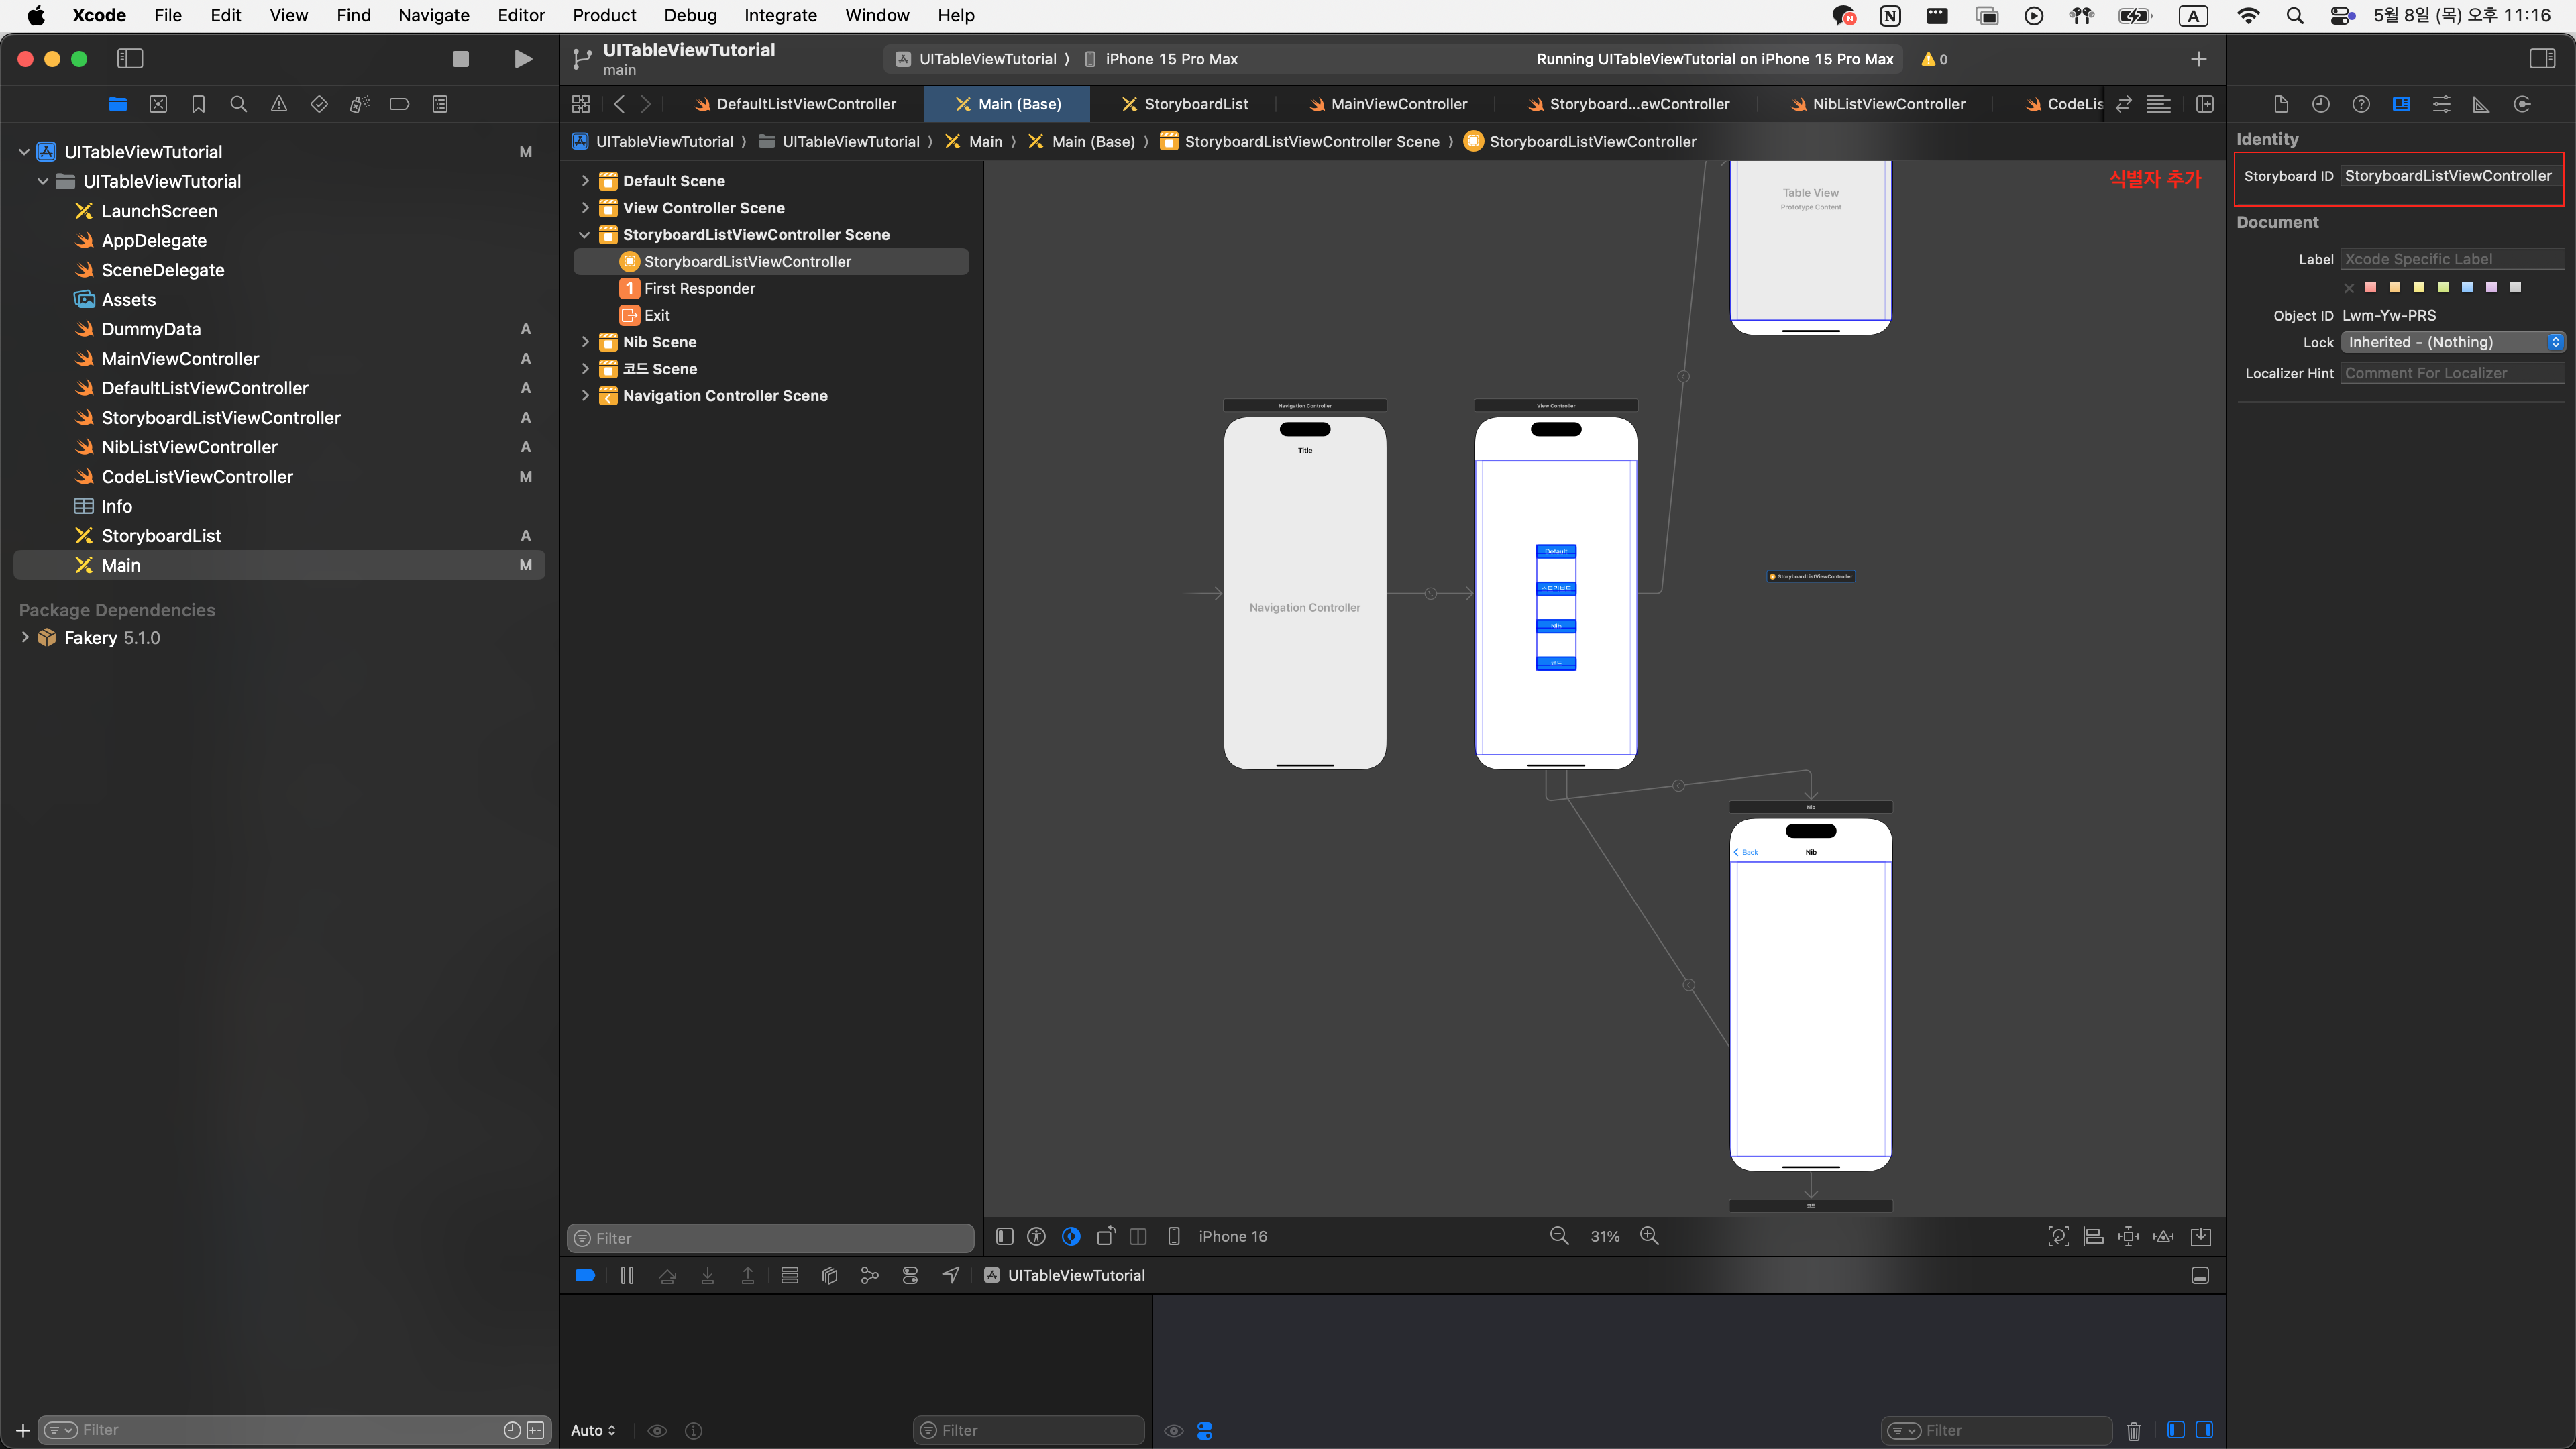Show the File inspector
The width and height of the screenshot is (2576, 1449).
2281,104
